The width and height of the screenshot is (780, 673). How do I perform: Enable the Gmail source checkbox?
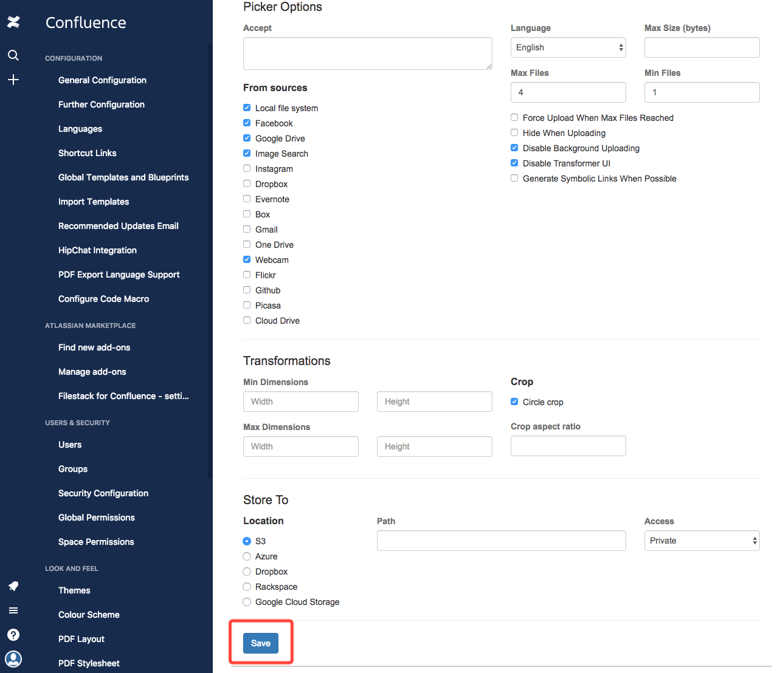tap(247, 229)
